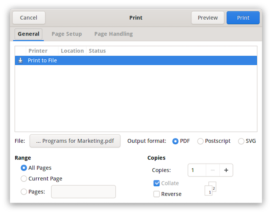The width and height of the screenshot is (272, 214).
Task: Decrease copies with the minus button
Action: click(213, 170)
